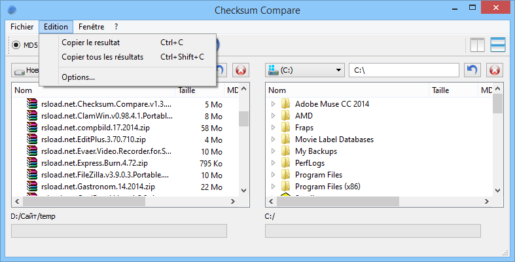The image size is (515, 262).
Task: Select rsload.net.Gastronom.14.2014.zip file name
Action: (98, 187)
